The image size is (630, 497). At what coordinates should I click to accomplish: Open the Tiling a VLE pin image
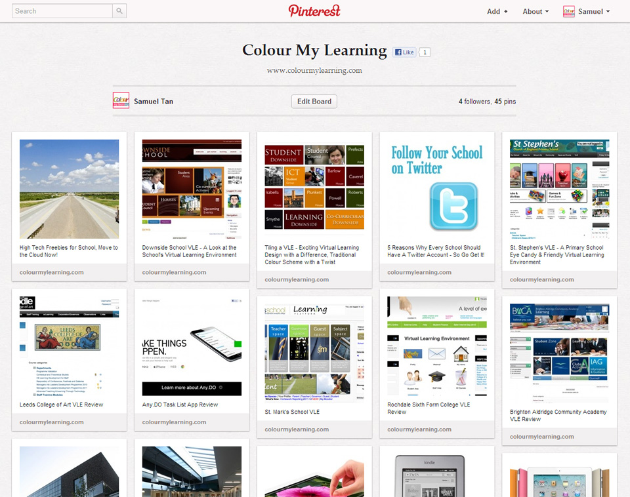click(x=314, y=189)
